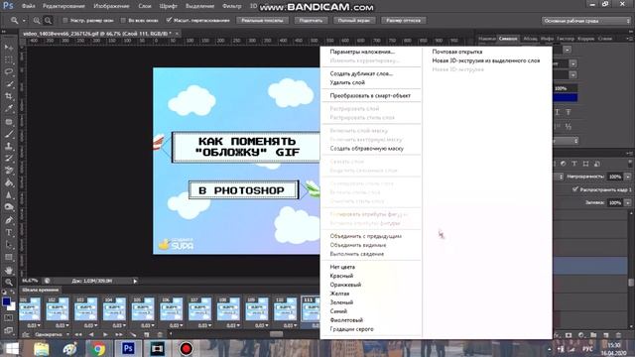Click the shape layer filter icon

[x=585, y=164]
